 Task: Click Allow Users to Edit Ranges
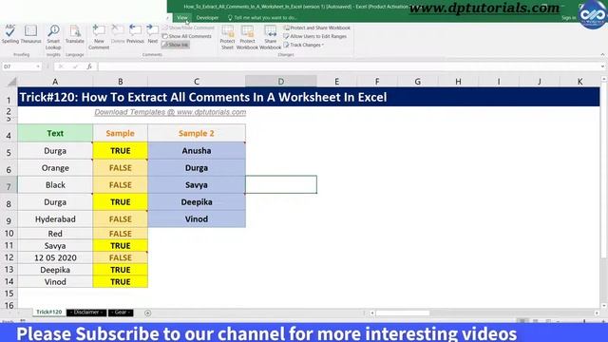pos(314,36)
